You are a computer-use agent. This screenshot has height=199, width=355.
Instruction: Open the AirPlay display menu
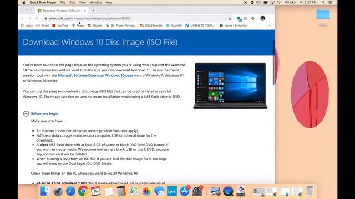pyautogui.click(x=272, y=2)
